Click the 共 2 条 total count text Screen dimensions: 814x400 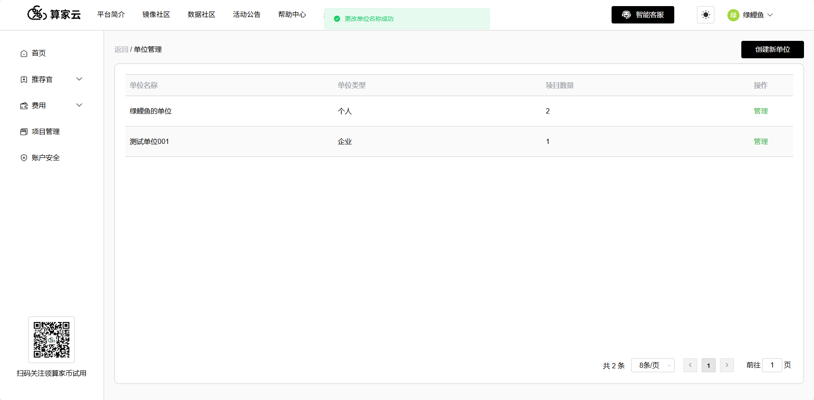(x=614, y=366)
